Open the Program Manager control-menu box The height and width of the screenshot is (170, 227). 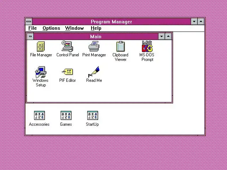tap(29, 22)
